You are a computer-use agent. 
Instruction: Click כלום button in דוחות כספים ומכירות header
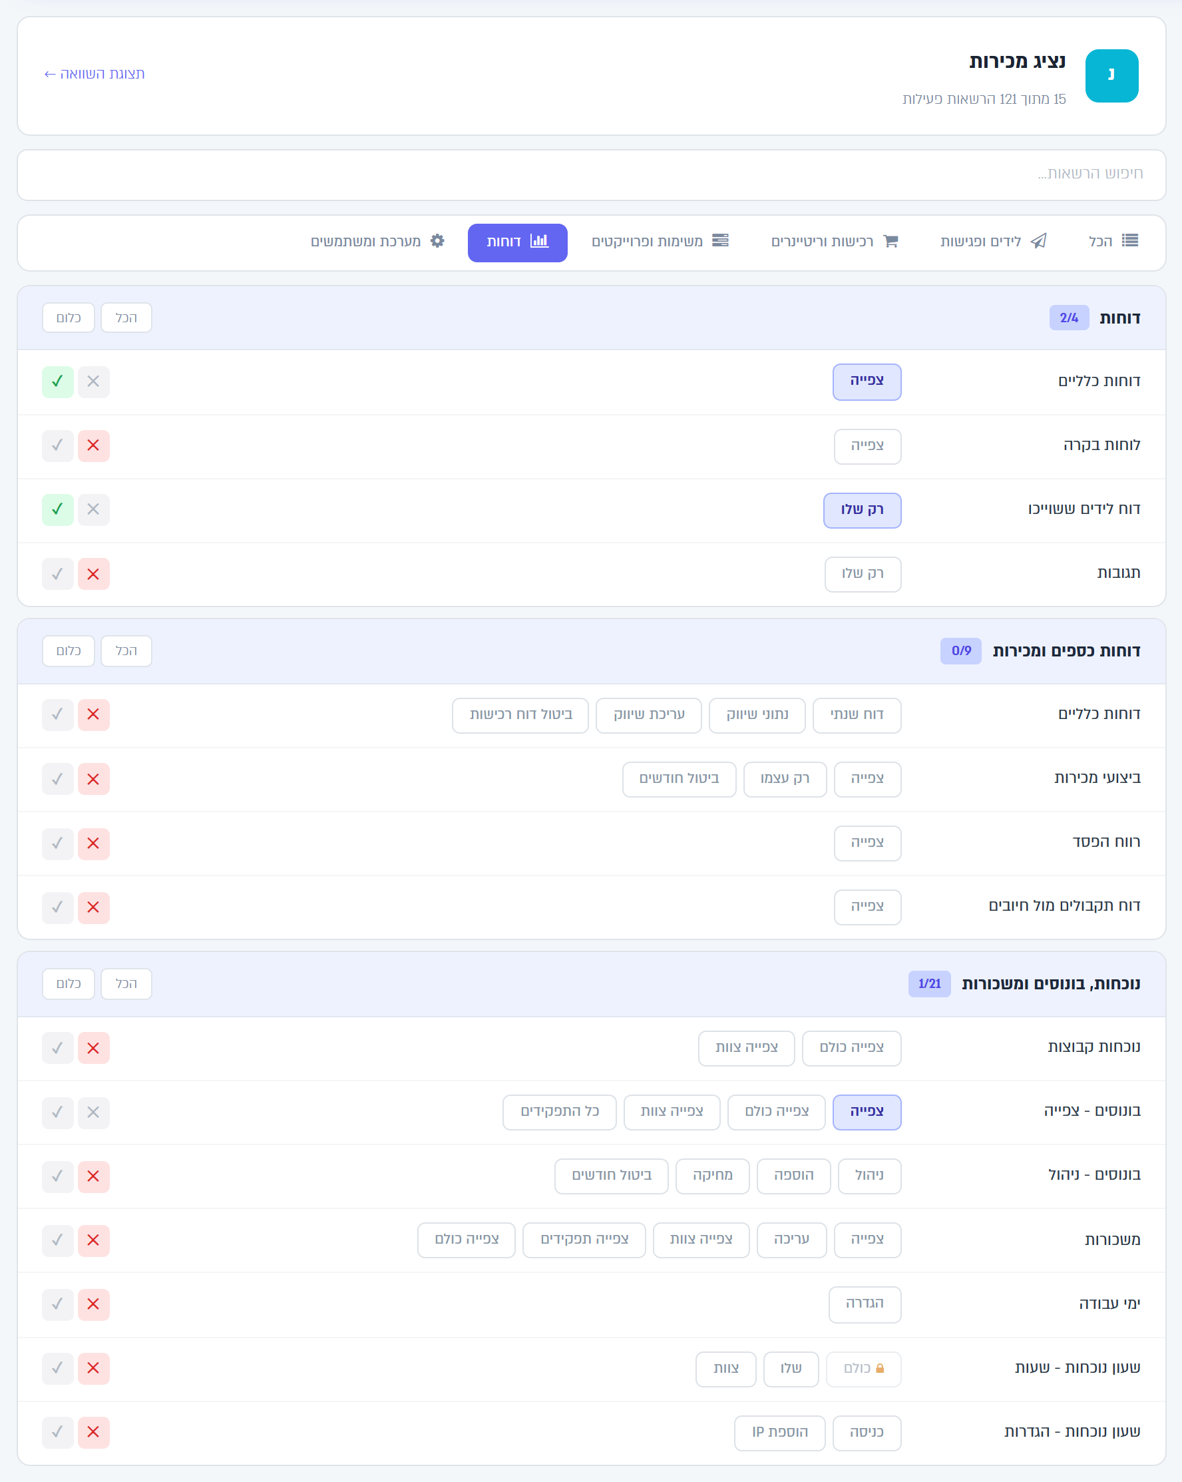68,650
